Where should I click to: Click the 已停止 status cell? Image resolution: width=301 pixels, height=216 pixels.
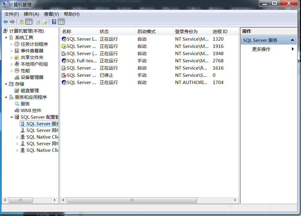[107, 75]
